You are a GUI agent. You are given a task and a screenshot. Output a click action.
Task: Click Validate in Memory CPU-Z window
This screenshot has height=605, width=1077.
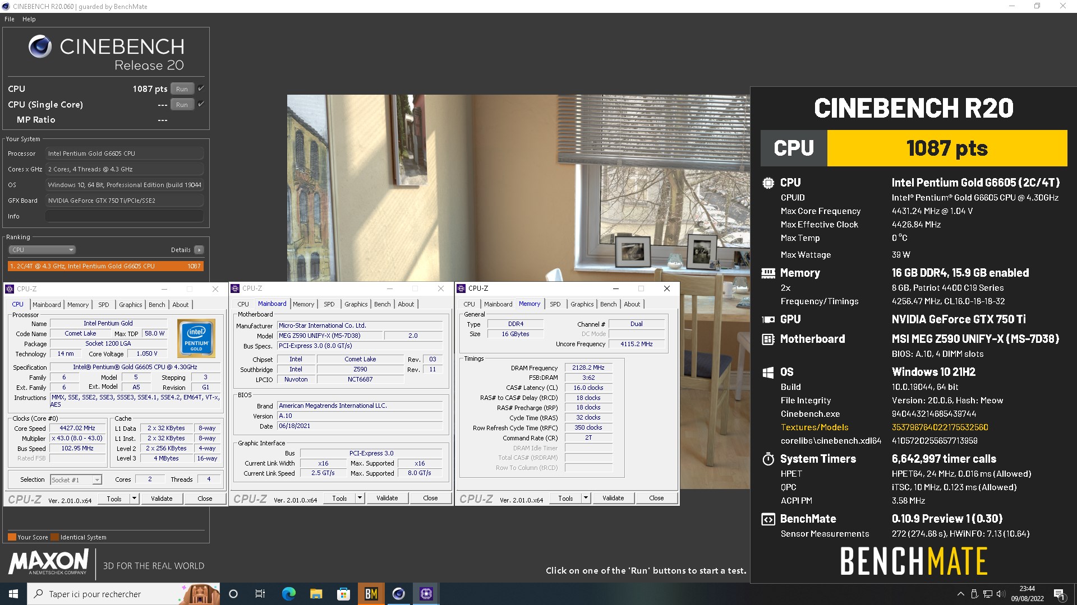click(613, 498)
